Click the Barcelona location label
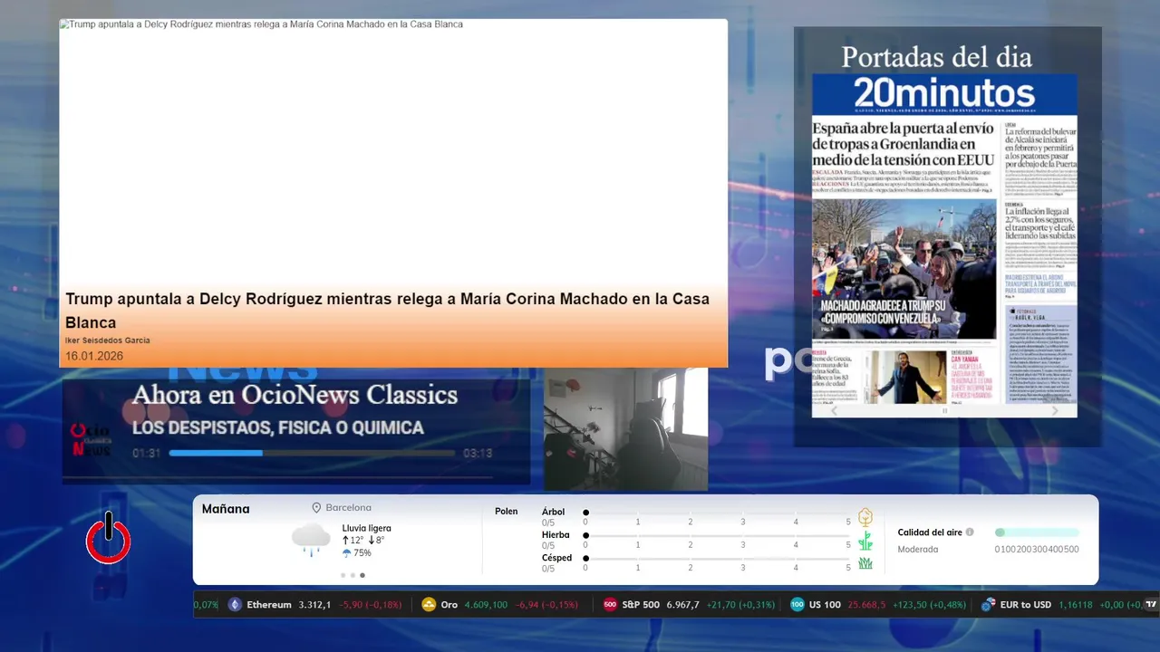This screenshot has height=652, width=1160. 349,508
